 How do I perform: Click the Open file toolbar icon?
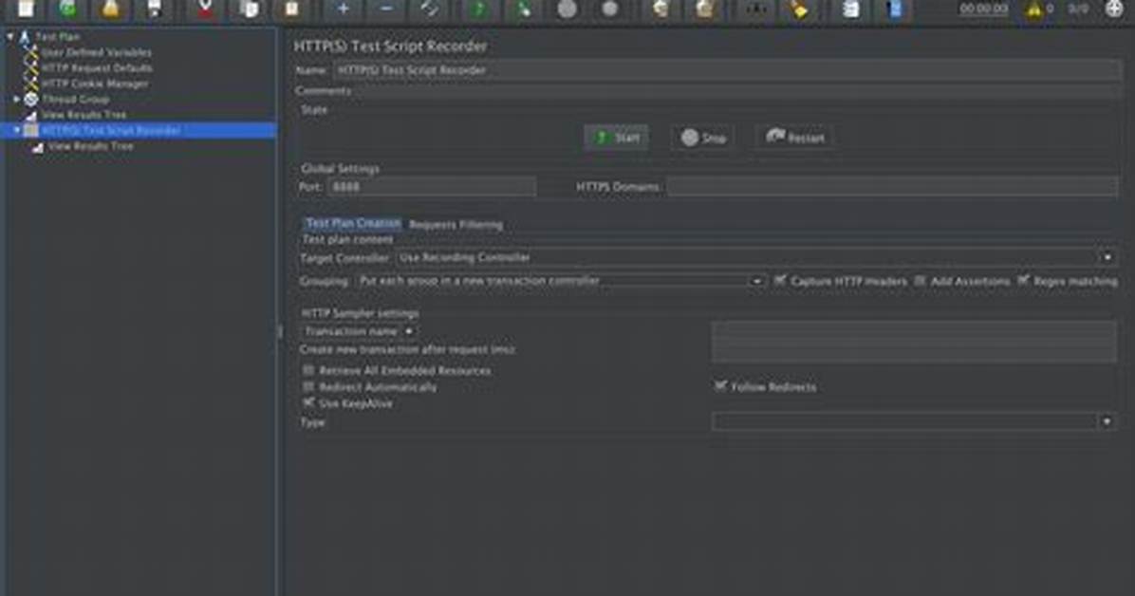111,9
